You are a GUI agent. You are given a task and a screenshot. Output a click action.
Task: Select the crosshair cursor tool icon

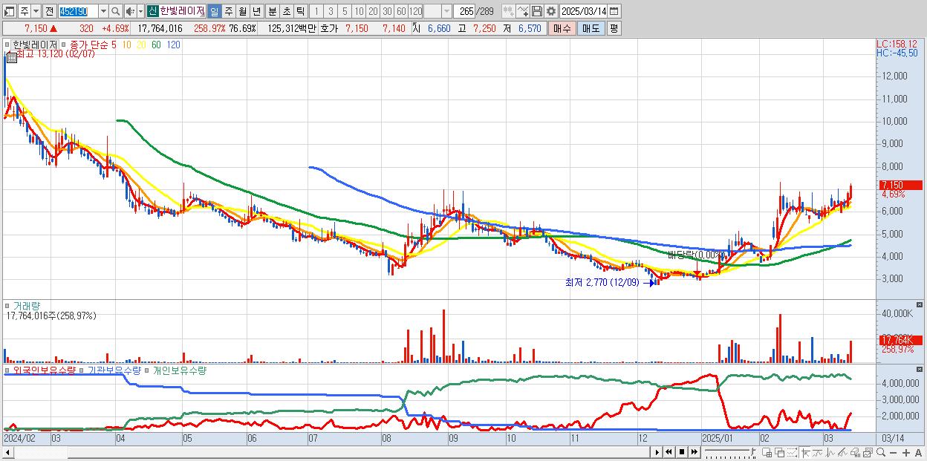[805, 452]
